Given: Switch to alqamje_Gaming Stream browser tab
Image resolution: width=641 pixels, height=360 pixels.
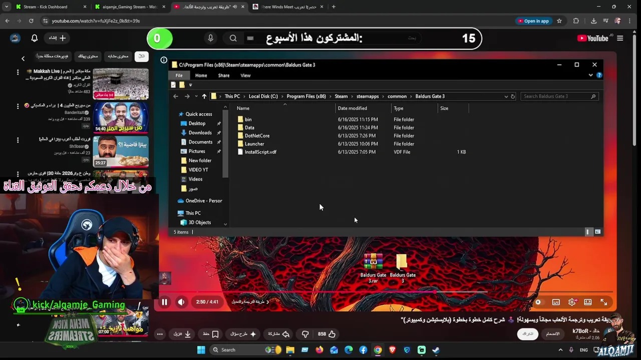Looking at the screenshot, I should point(129,7).
